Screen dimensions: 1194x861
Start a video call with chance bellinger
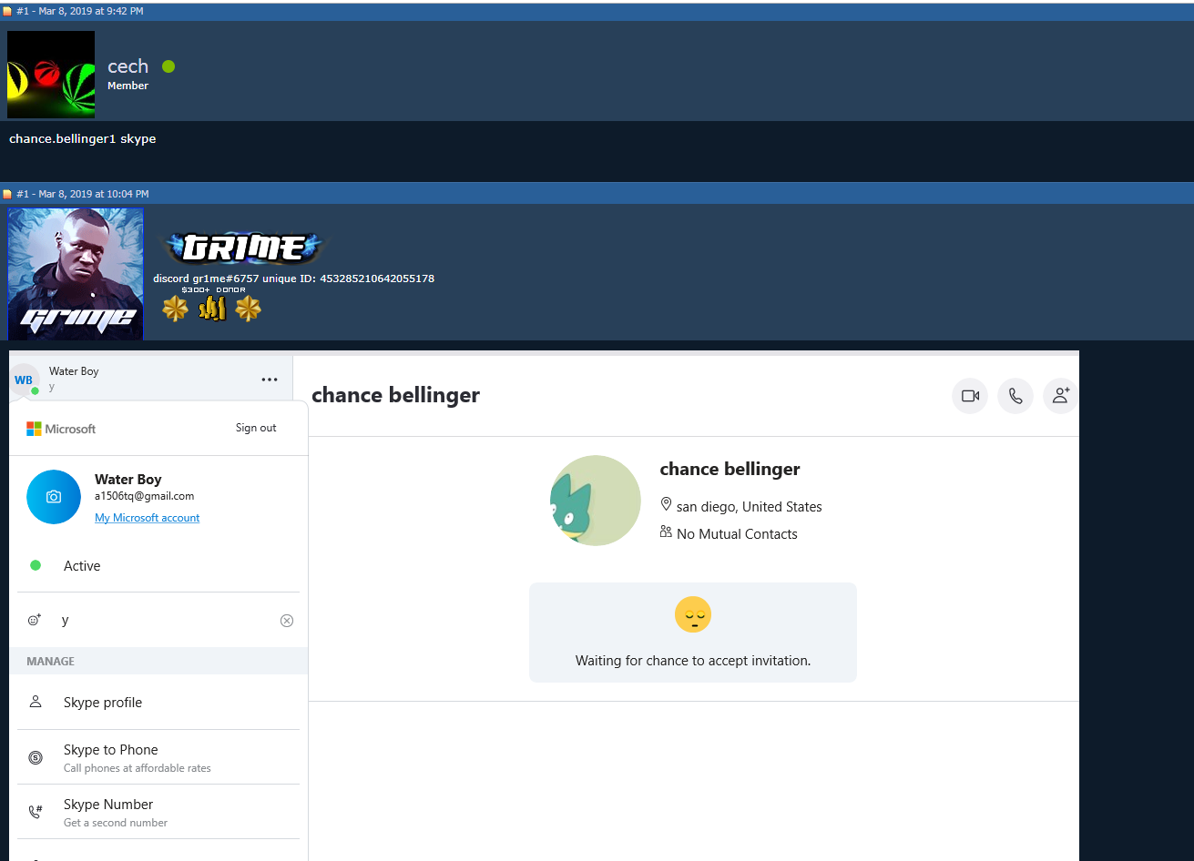970,396
